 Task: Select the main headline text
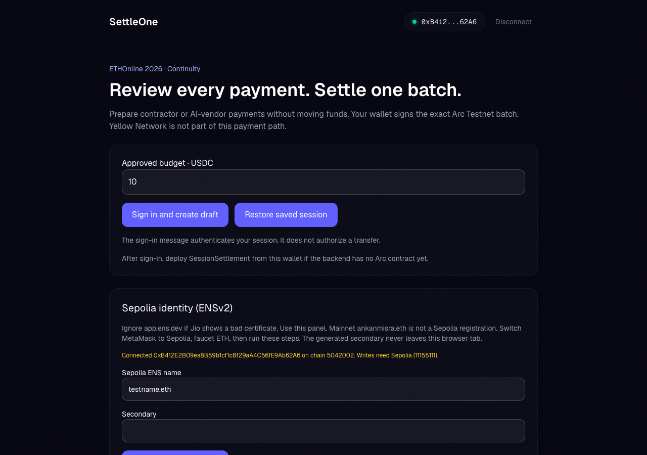point(285,89)
